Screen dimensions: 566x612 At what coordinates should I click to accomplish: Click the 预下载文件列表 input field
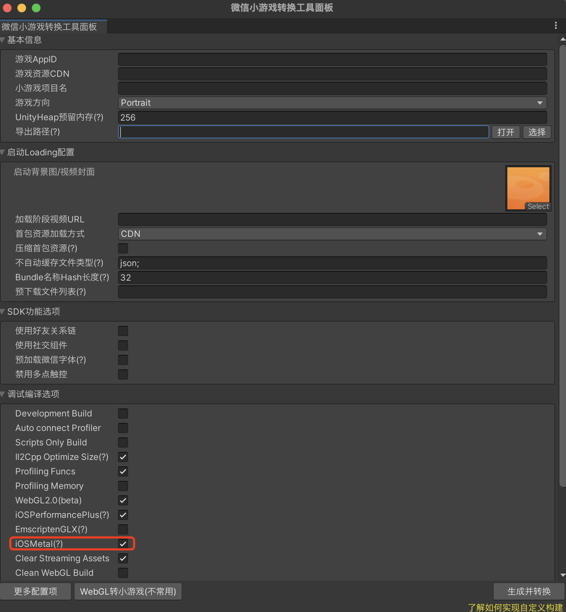tap(332, 292)
